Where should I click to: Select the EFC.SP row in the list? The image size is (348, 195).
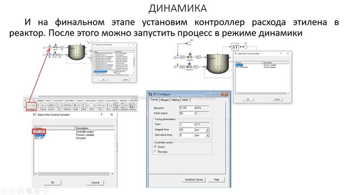coord(39,138)
